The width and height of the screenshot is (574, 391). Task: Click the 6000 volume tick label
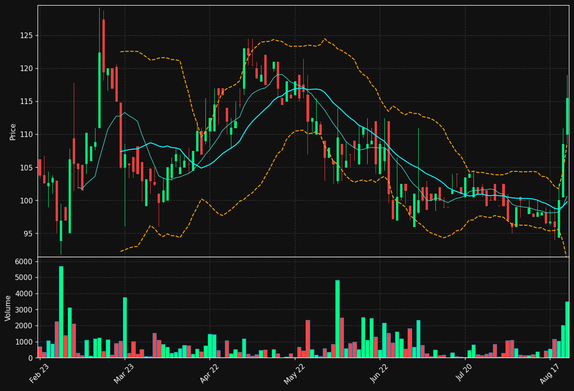(24, 262)
